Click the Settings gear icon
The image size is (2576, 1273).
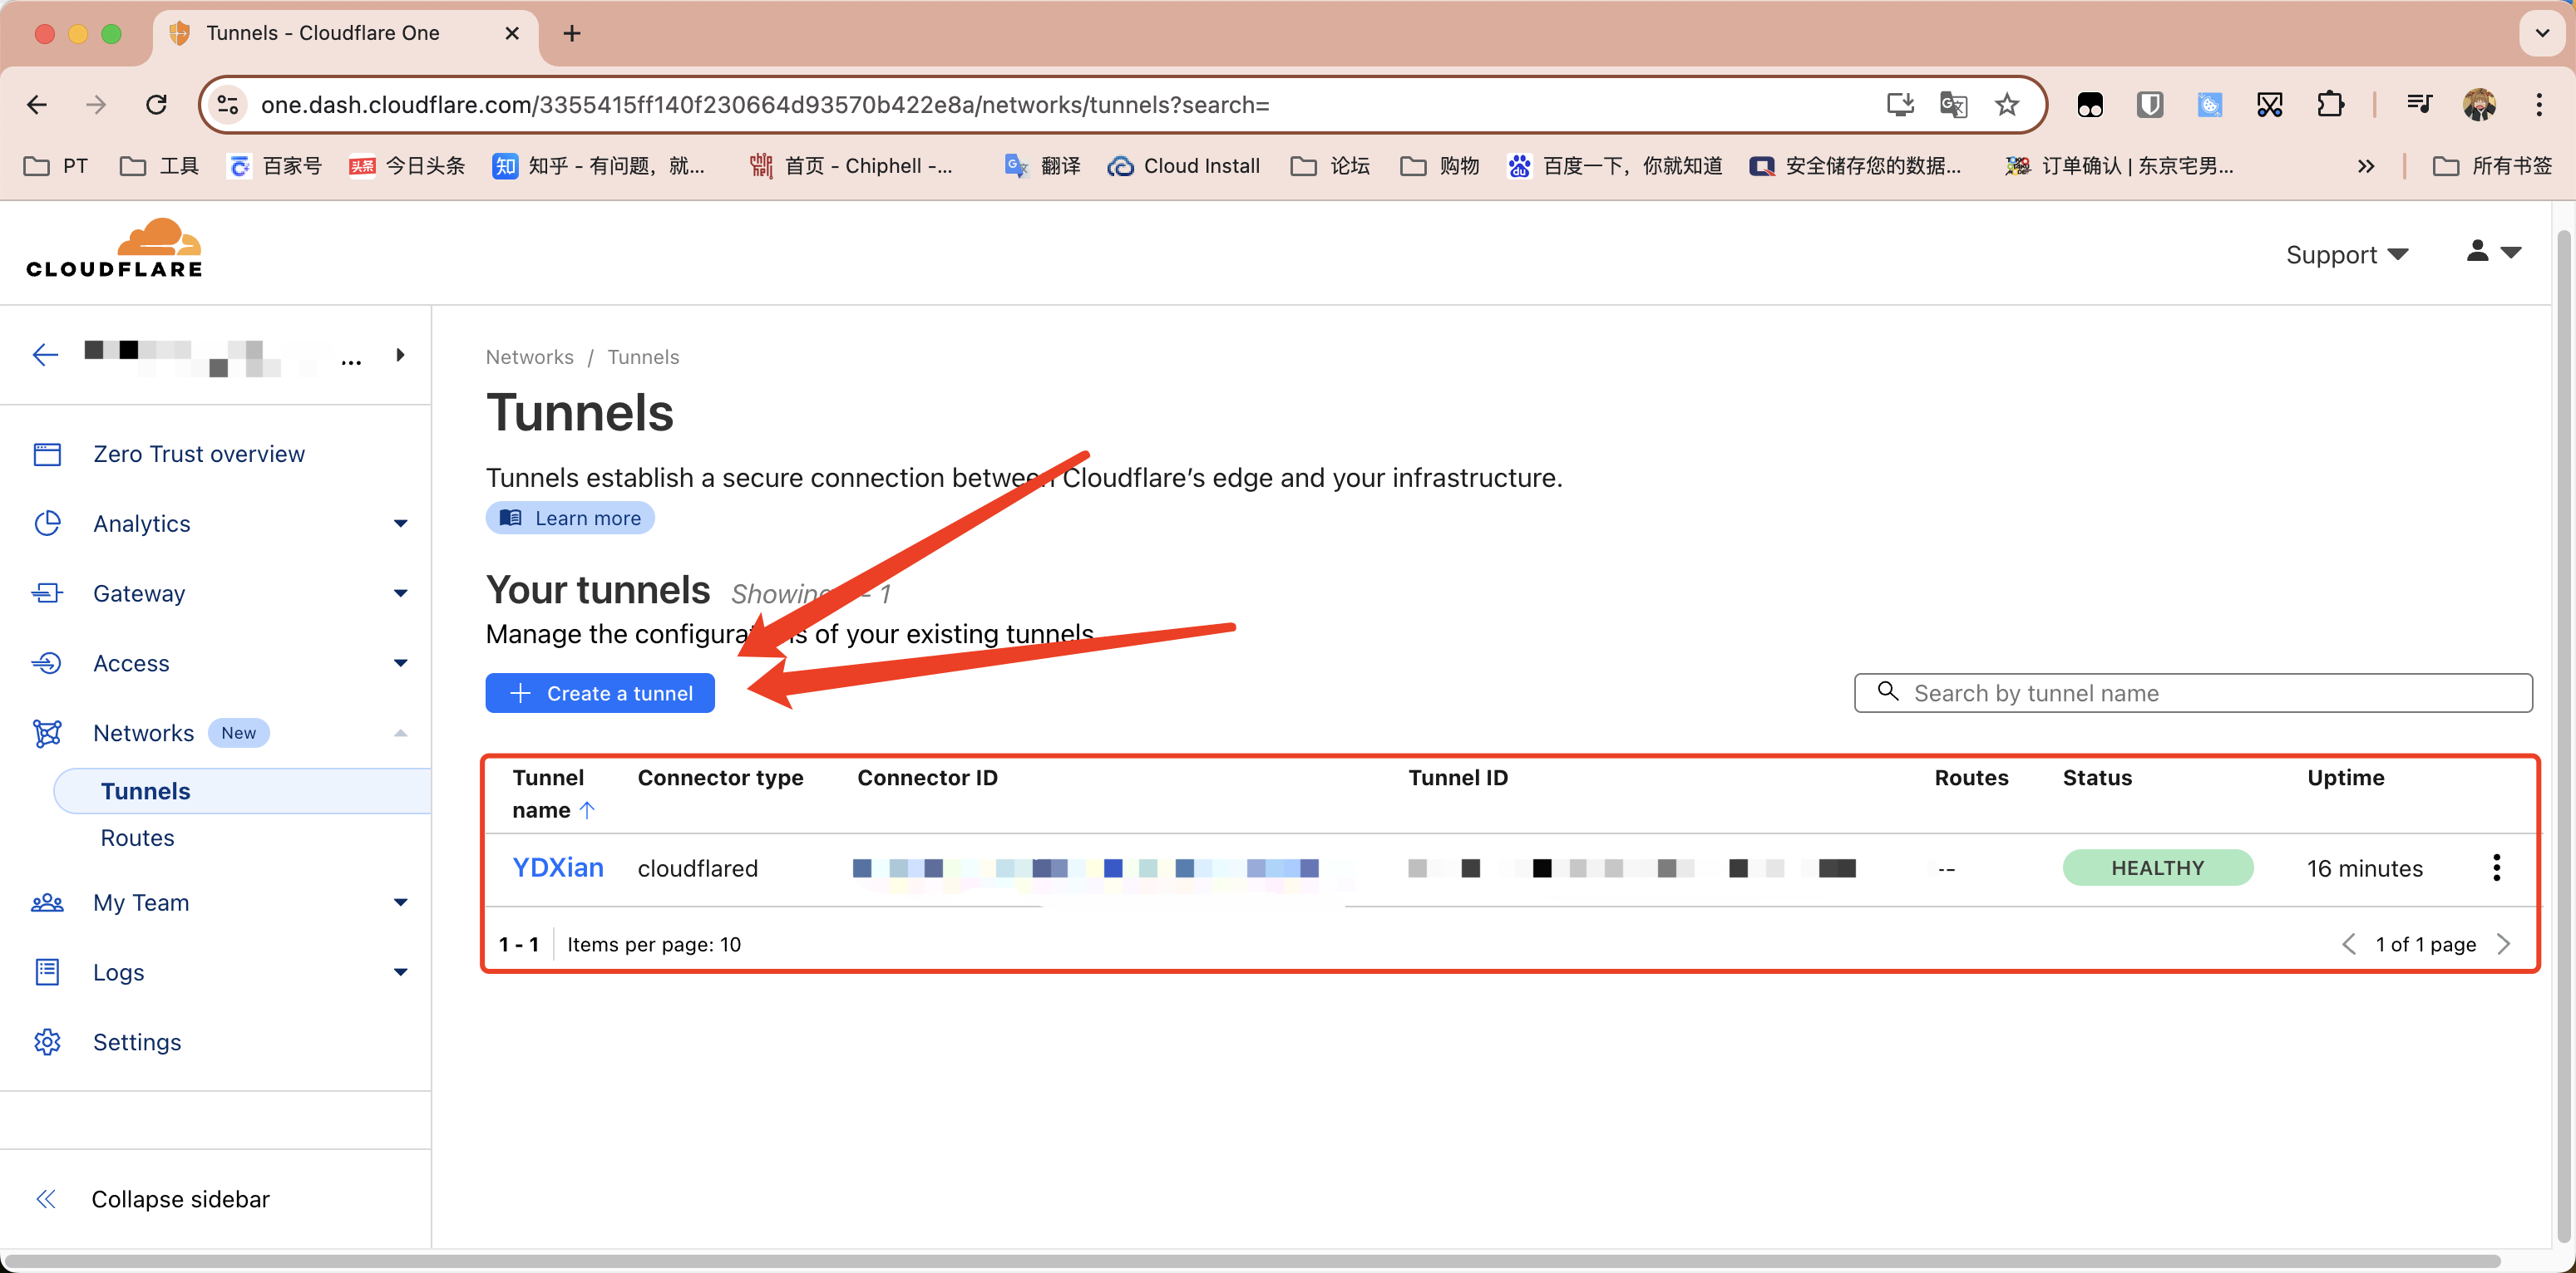[x=47, y=1042]
